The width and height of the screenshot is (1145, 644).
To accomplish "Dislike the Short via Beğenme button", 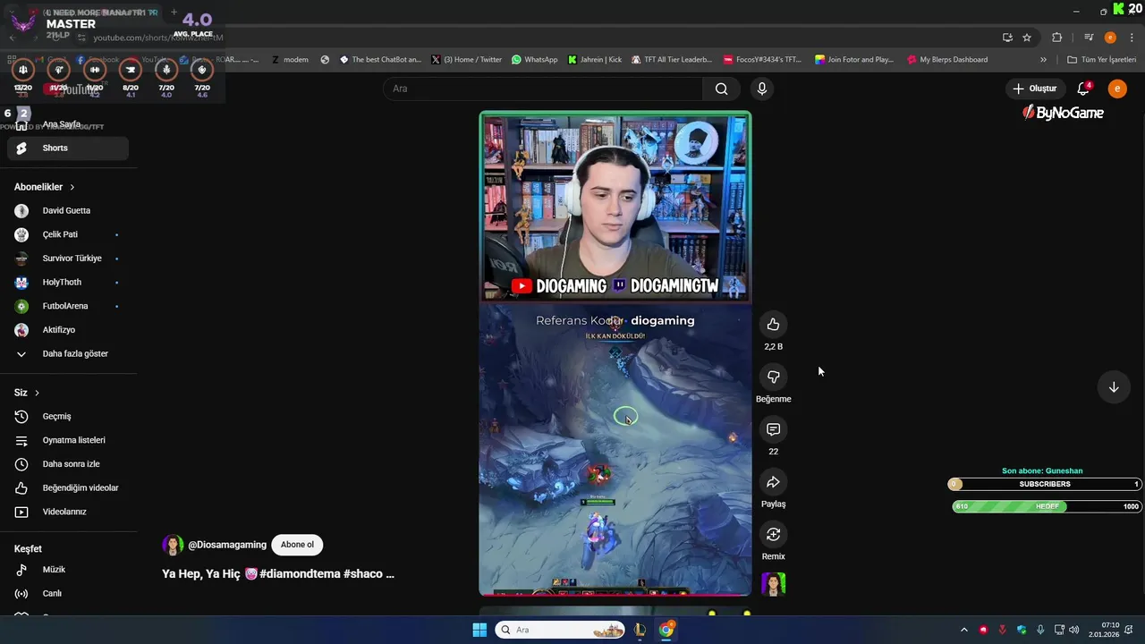I will 773,377.
